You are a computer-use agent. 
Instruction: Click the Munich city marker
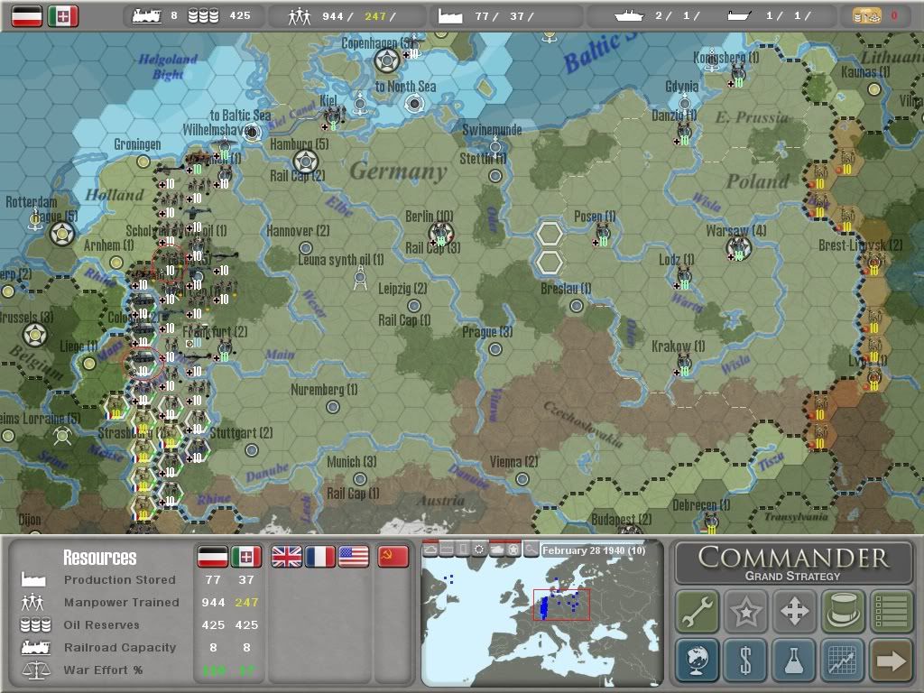tap(359, 479)
